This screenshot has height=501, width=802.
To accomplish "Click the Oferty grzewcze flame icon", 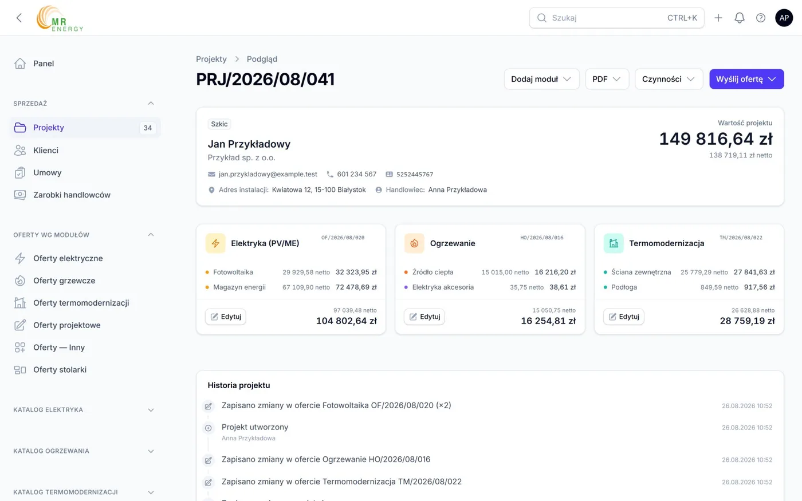I will click(20, 281).
